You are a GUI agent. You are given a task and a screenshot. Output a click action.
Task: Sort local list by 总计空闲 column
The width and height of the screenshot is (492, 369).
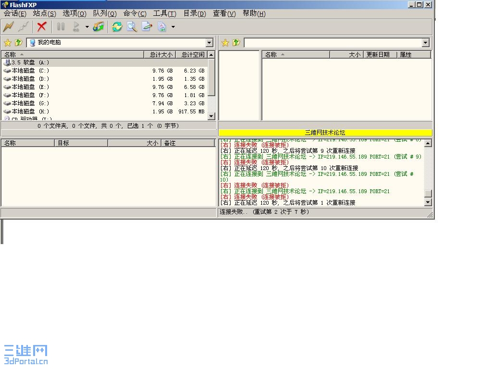[x=191, y=55]
